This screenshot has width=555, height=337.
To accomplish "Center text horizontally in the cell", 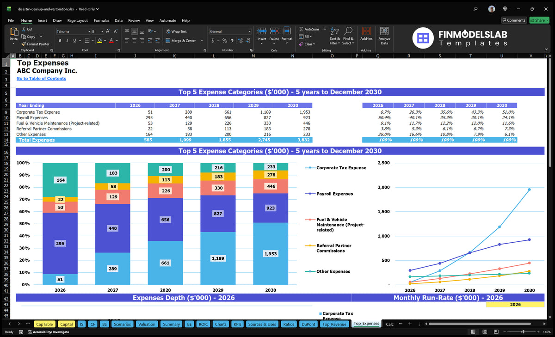I will tap(134, 41).
